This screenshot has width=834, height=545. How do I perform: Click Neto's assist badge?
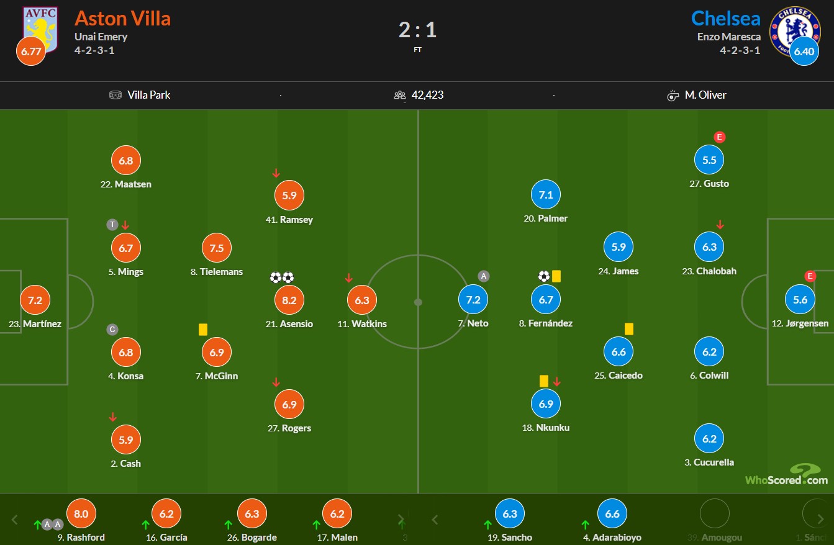tap(484, 276)
